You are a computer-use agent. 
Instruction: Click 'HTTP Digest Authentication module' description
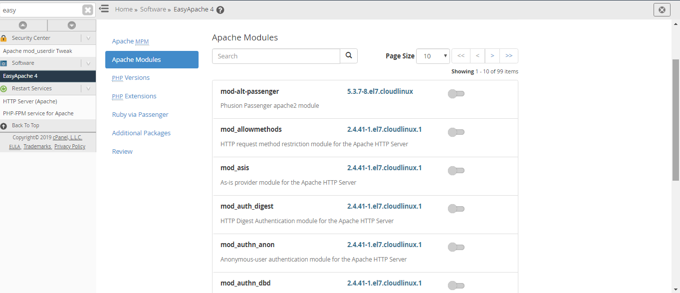tap(307, 221)
